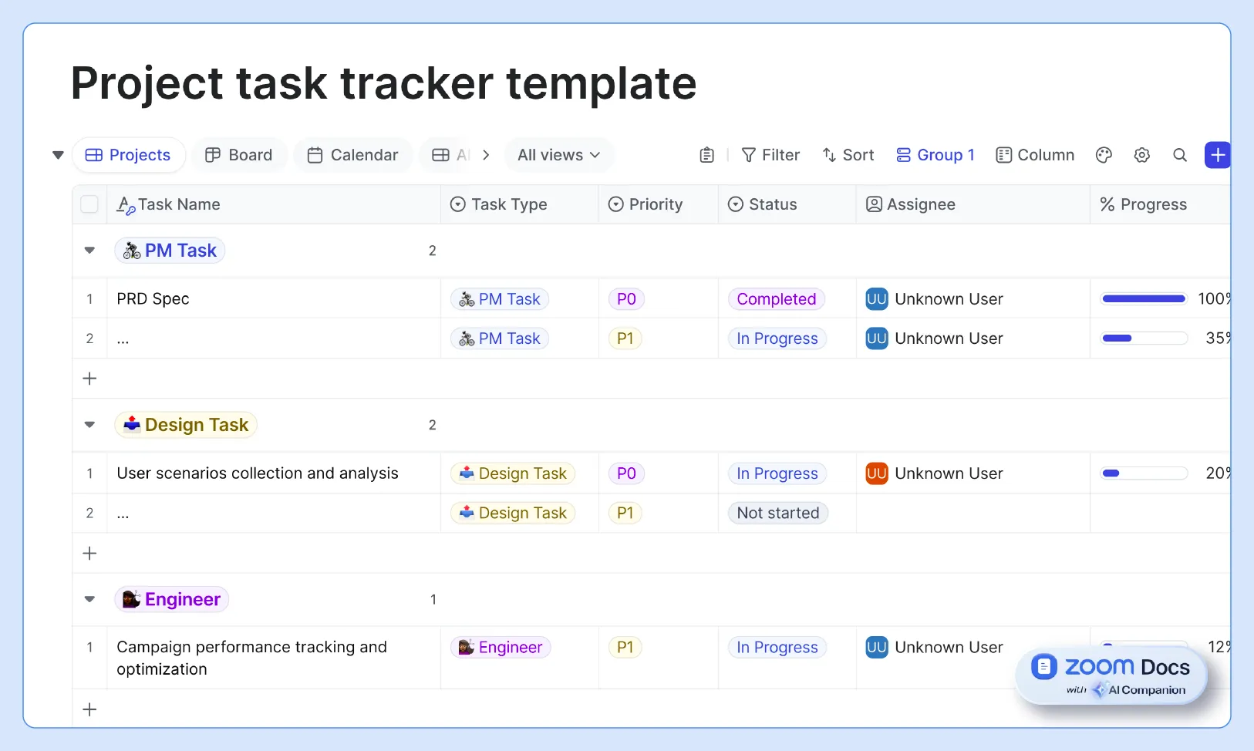Open the color palette icon
This screenshot has width=1254, height=751.
click(x=1104, y=155)
